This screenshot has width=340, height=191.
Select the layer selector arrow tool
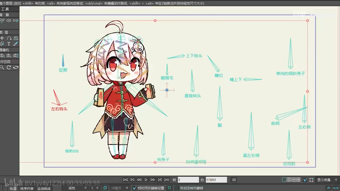click(2, 44)
